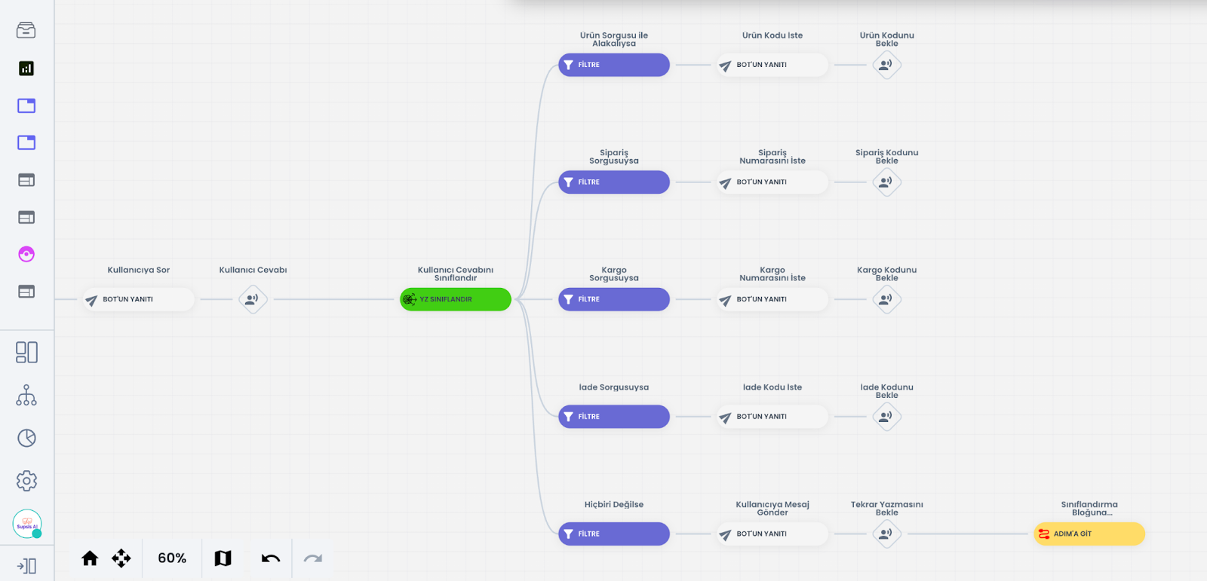Select the green YZ Sınıflandır node
This screenshot has height=581, width=1207.
pos(456,299)
